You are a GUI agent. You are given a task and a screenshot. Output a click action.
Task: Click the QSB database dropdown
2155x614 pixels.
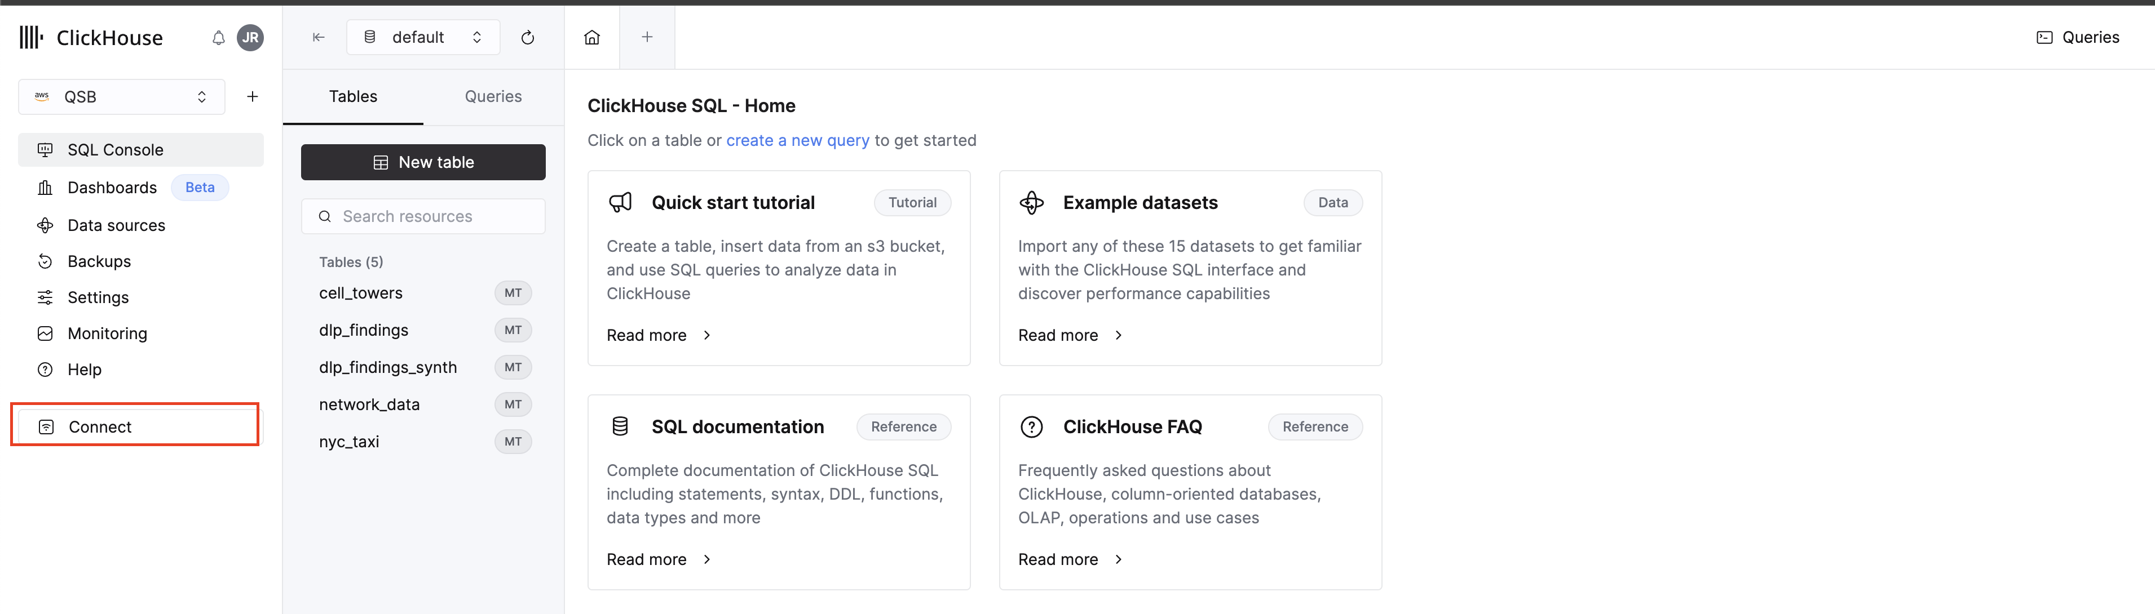pyautogui.click(x=121, y=96)
